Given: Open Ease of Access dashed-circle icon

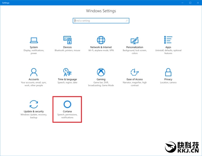Looking at the screenshot, I should coord(135,72).
